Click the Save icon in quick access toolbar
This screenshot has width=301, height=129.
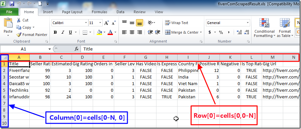click(12, 3)
